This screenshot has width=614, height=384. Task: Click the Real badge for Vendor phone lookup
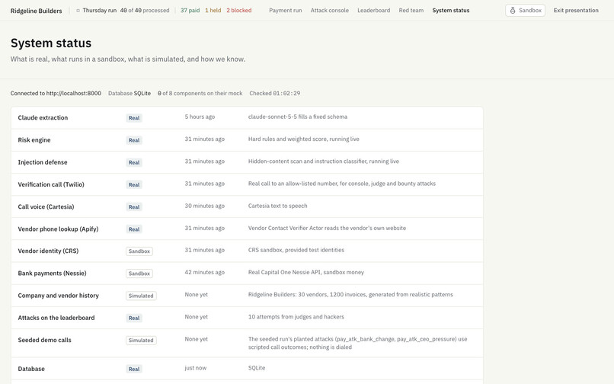pyautogui.click(x=134, y=229)
